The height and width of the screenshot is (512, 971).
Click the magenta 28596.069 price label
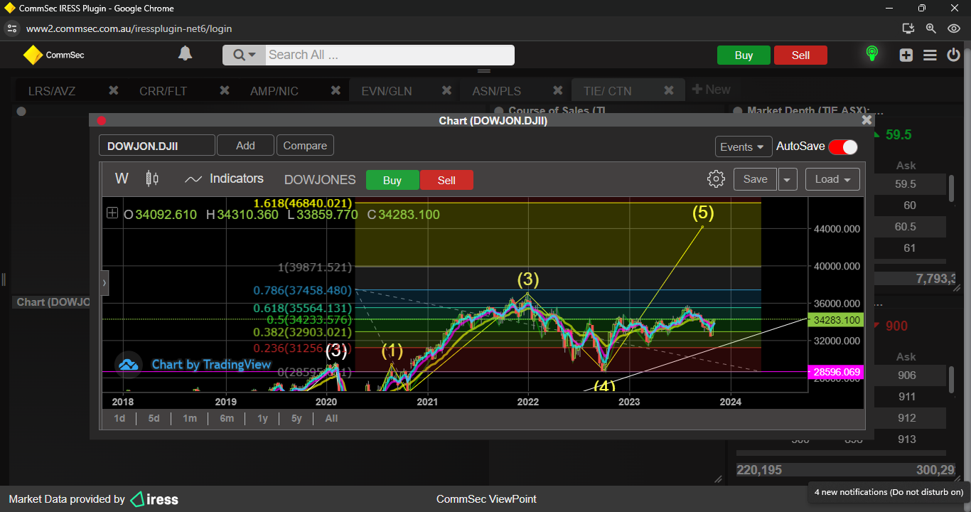[x=836, y=372]
